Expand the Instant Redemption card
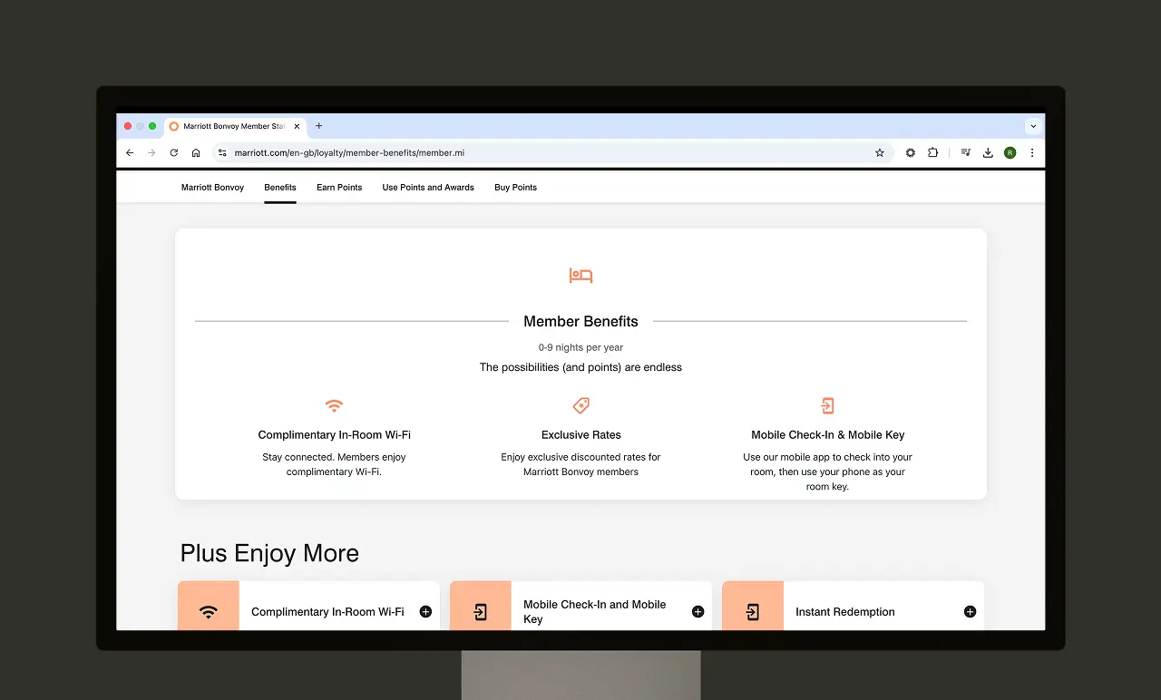The width and height of the screenshot is (1161, 700). pos(969,611)
